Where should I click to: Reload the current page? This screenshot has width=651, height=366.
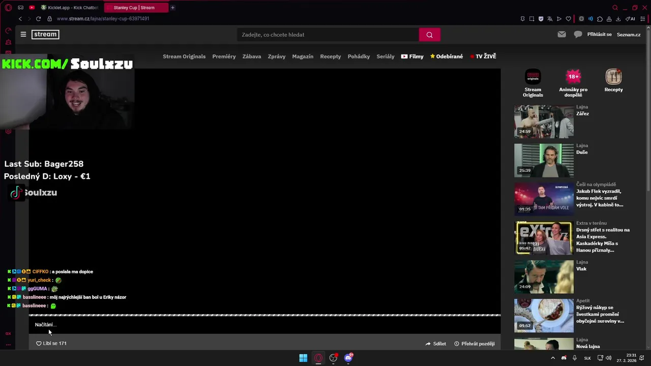coord(38,19)
